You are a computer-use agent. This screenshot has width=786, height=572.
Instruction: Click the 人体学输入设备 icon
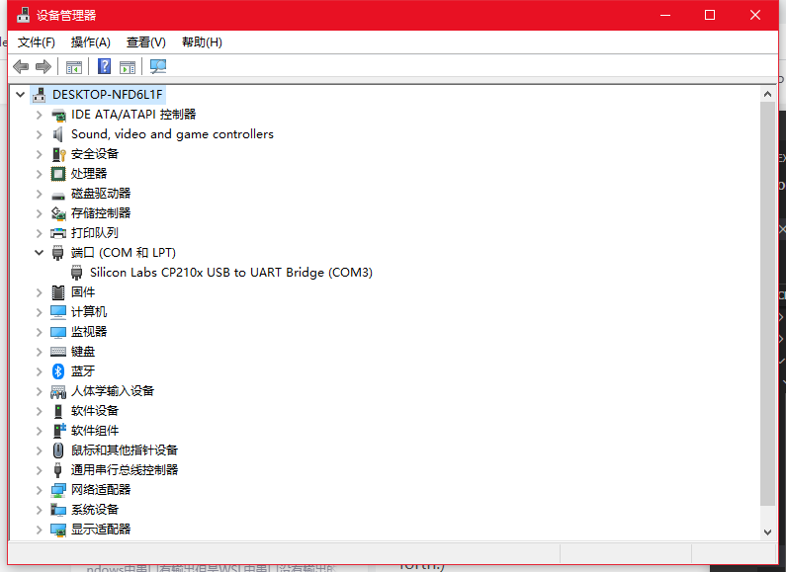pyautogui.click(x=58, y=391)
